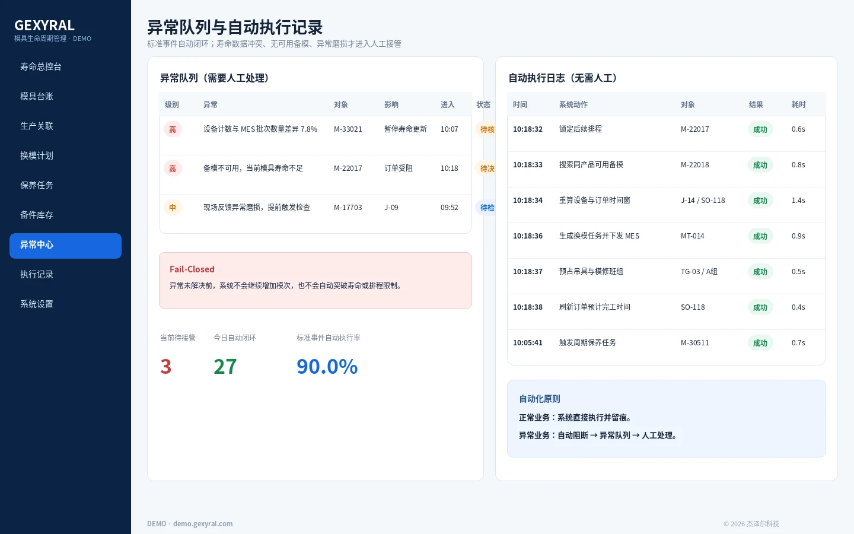Select the log entry 刷新订单预计完工时间
Viewport: 854px width, 534px height.
coord(595,307)
